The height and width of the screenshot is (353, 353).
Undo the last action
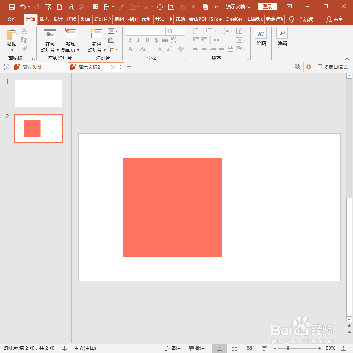(23, 7)
